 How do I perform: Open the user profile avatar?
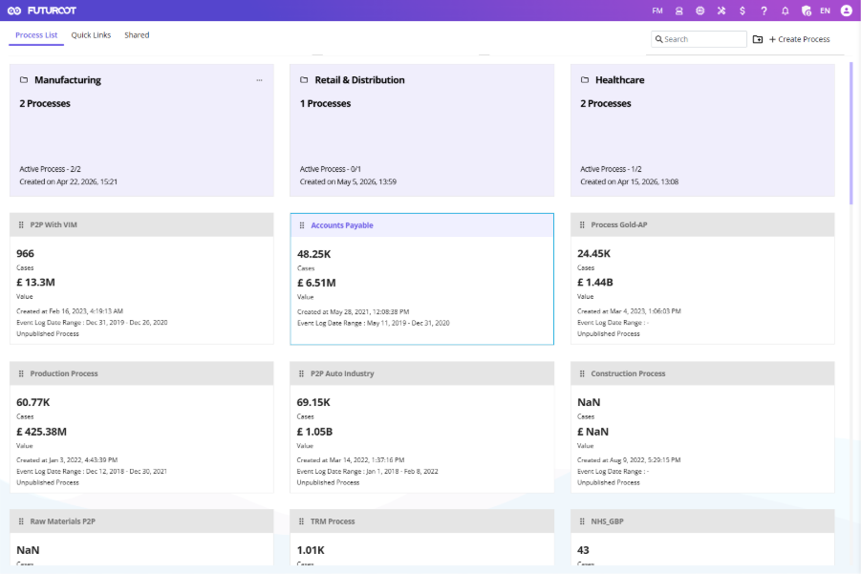(846, 11)
